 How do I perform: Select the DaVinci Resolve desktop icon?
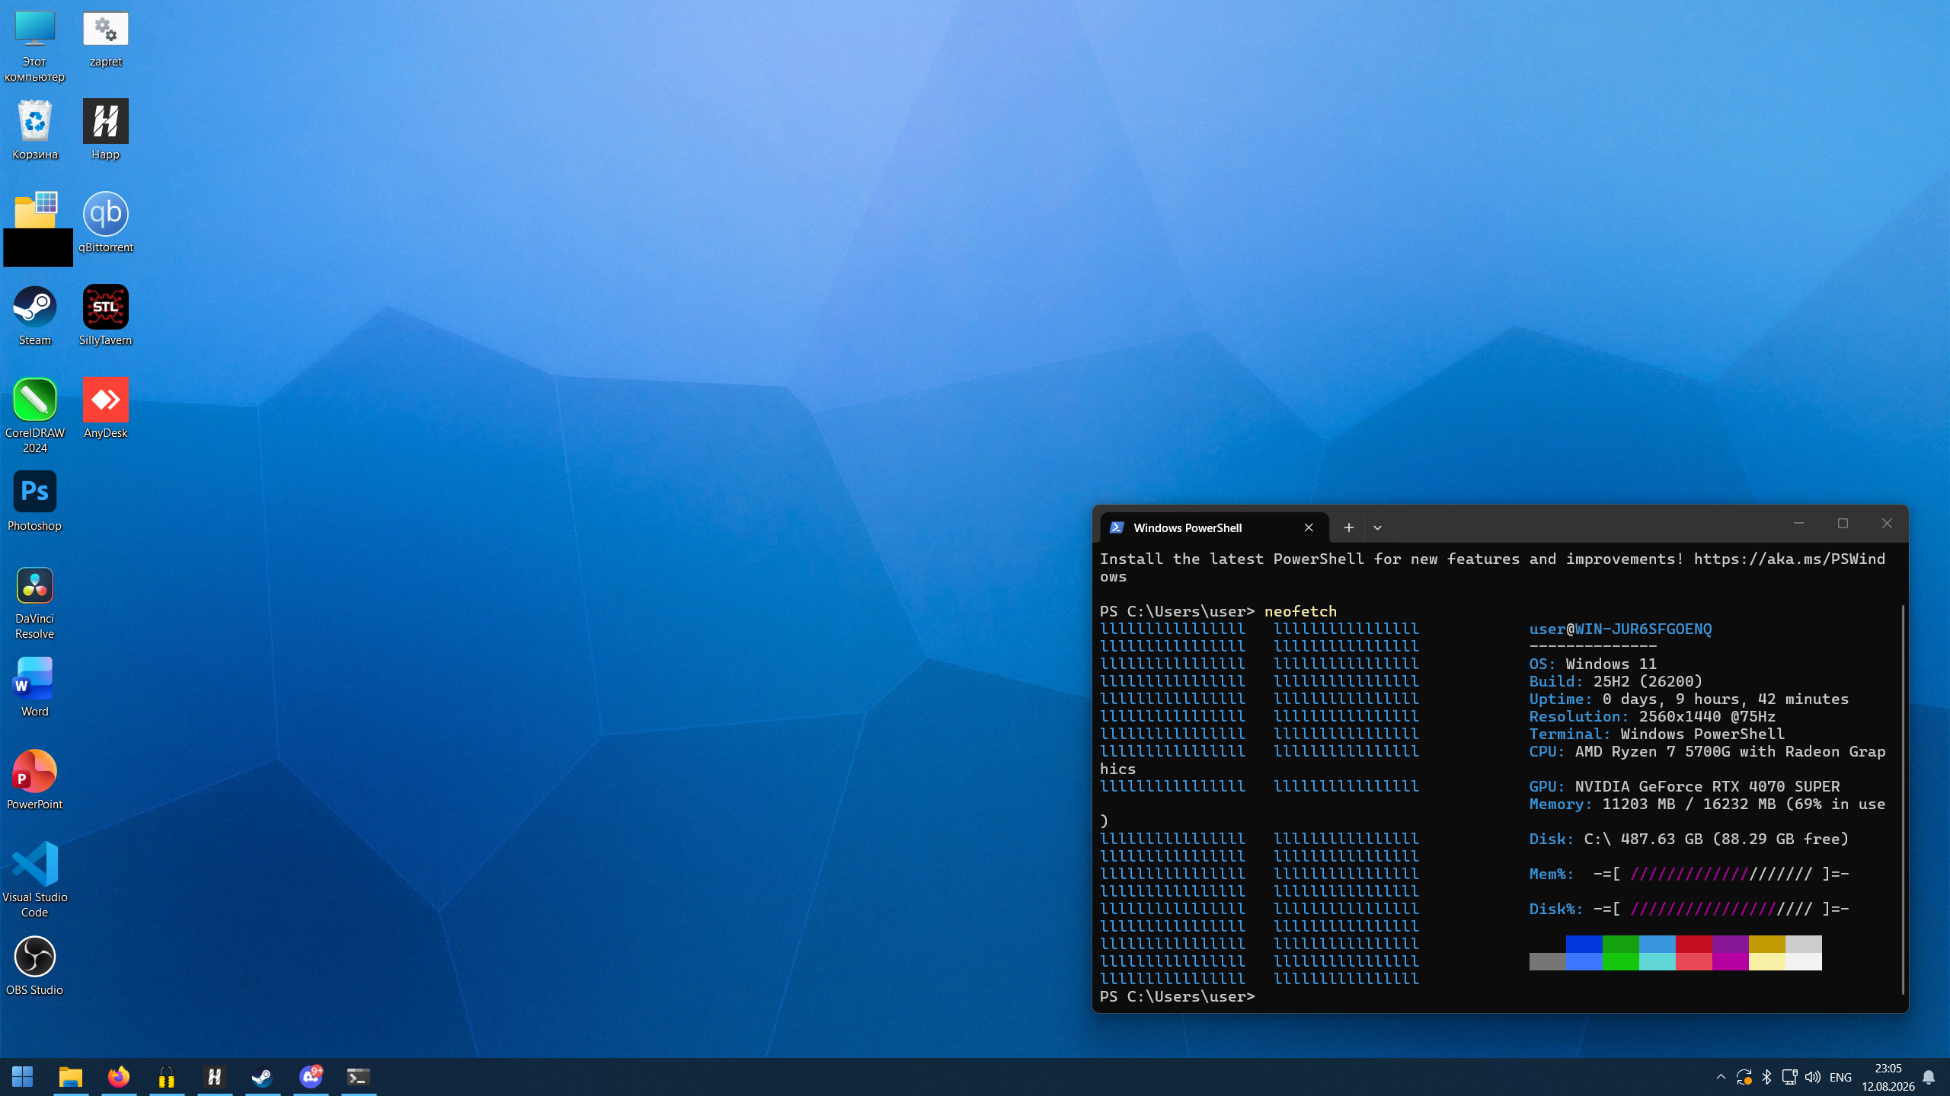pyautogui.click(x=34, y=601)
